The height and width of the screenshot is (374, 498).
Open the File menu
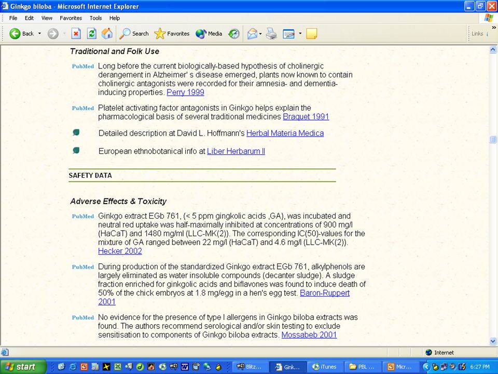pyautogui.click(x=13, y=18)
